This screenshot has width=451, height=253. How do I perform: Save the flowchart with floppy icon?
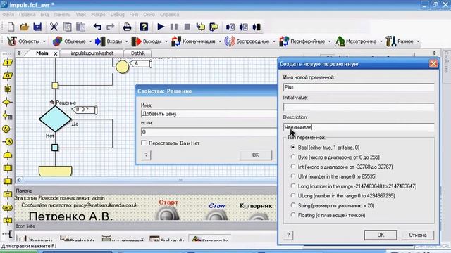pos(37,27)
